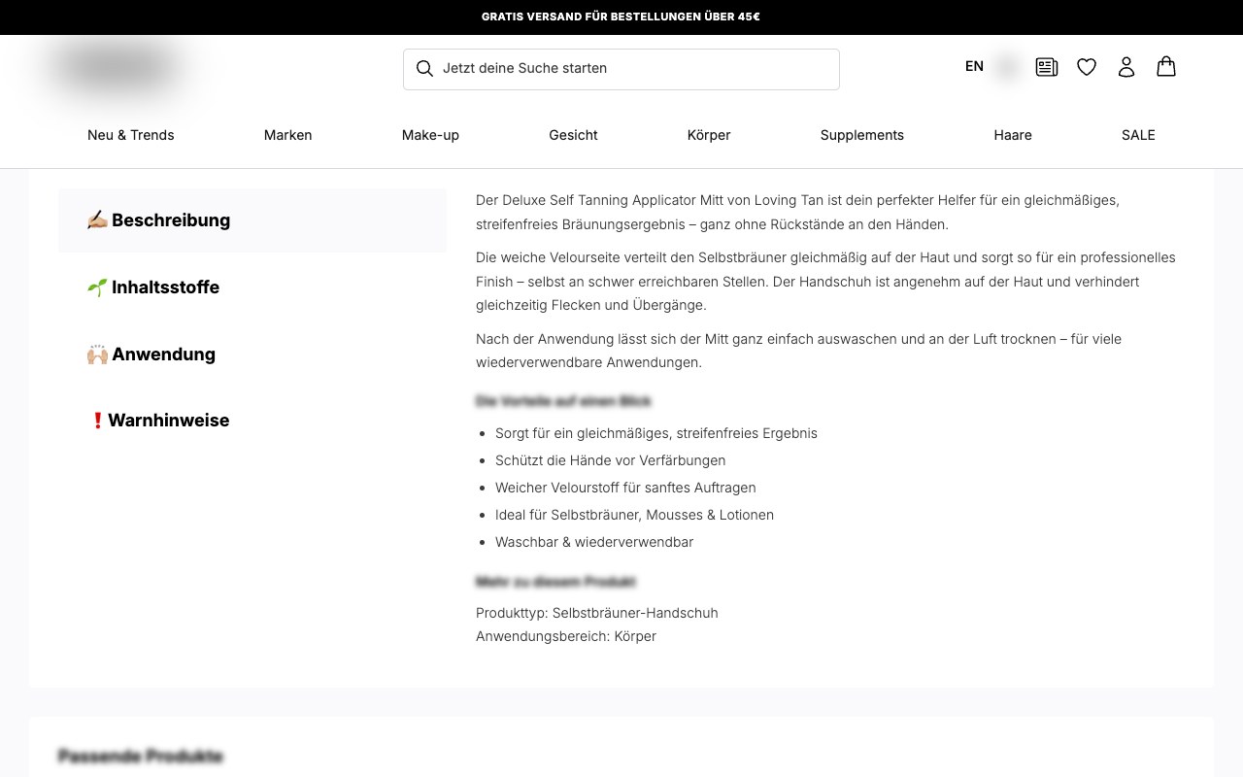Open the wishlist heart icon
The image size is (1243, 777).
click(1087, 67)
